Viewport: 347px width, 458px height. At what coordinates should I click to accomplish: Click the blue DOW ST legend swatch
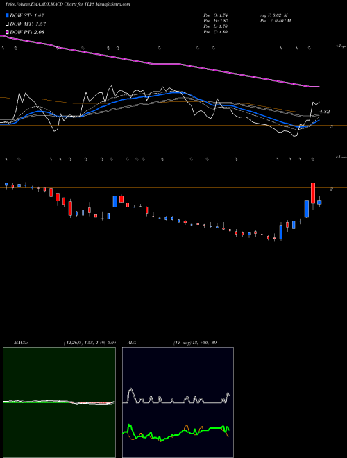[8, 15]
